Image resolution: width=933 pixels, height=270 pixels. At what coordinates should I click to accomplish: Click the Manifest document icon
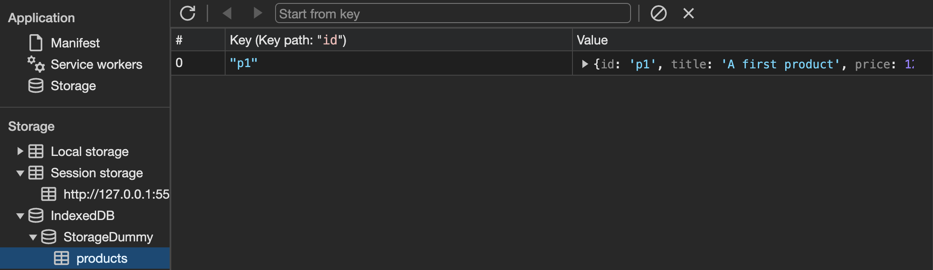tap(35, 42)
